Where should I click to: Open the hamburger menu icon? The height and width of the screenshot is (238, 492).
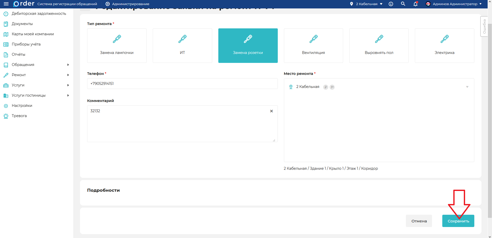coord(6,4)
